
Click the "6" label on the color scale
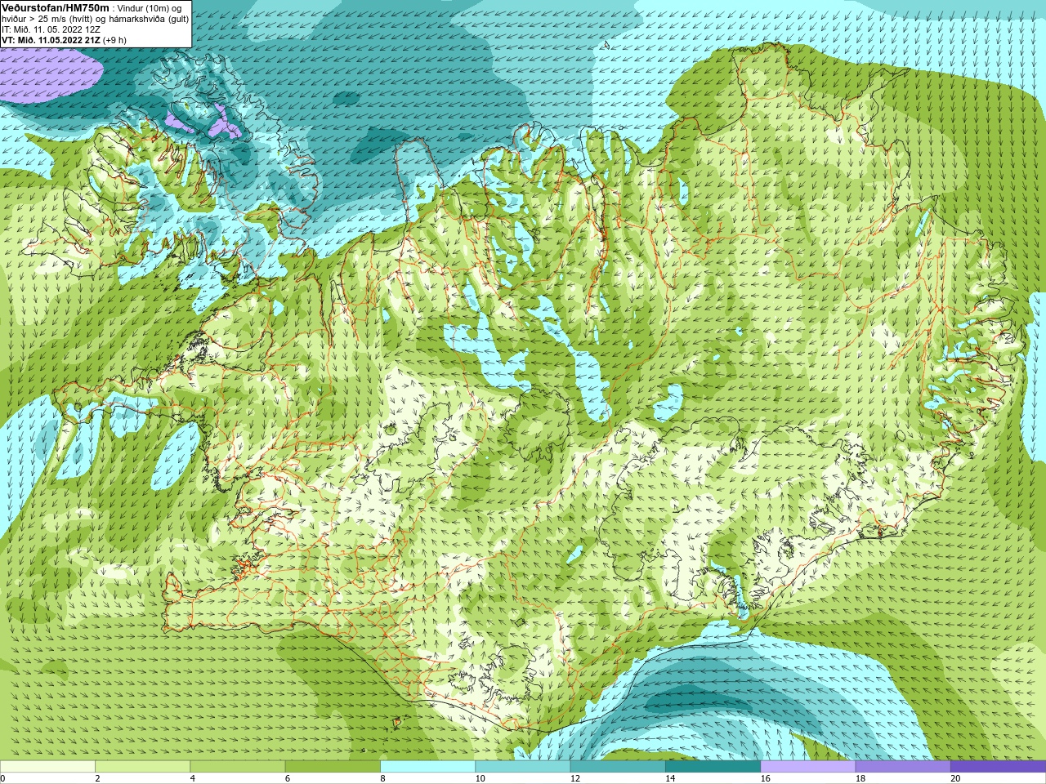tap(287, 778)
